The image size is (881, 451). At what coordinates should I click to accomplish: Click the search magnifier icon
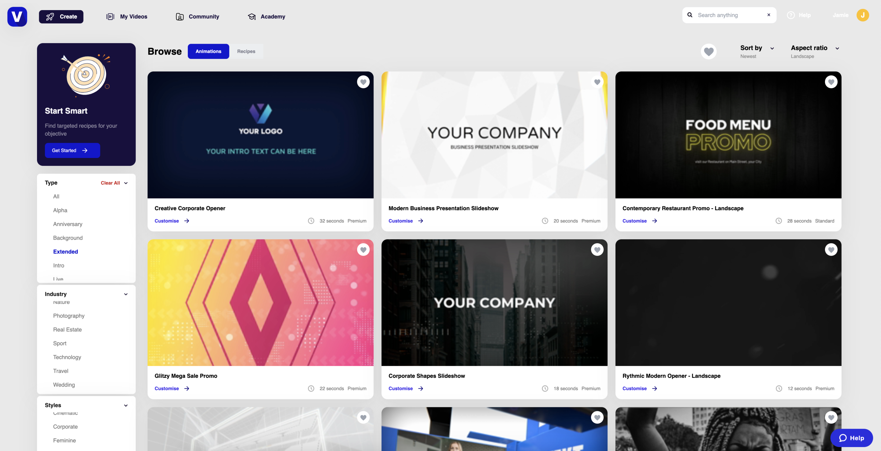pyautogui.click(x=689, y=15)
